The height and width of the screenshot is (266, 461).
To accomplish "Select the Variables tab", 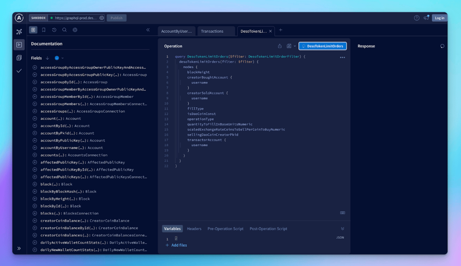I will click(172, 229).
